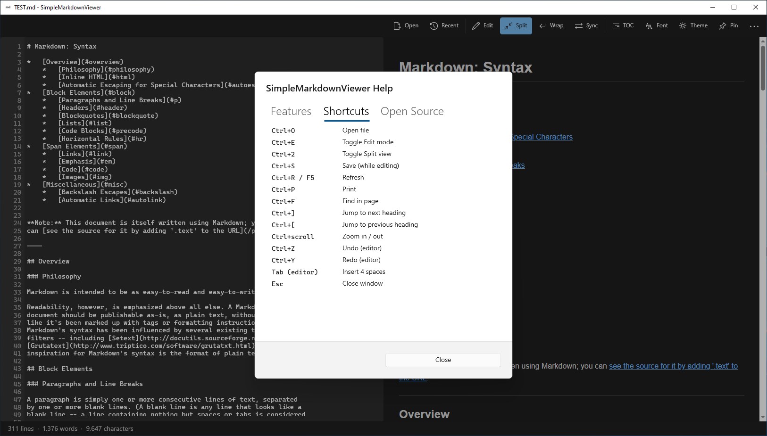
Task: Click 'Jump to previous heading' text
Action: click(380, 224)
